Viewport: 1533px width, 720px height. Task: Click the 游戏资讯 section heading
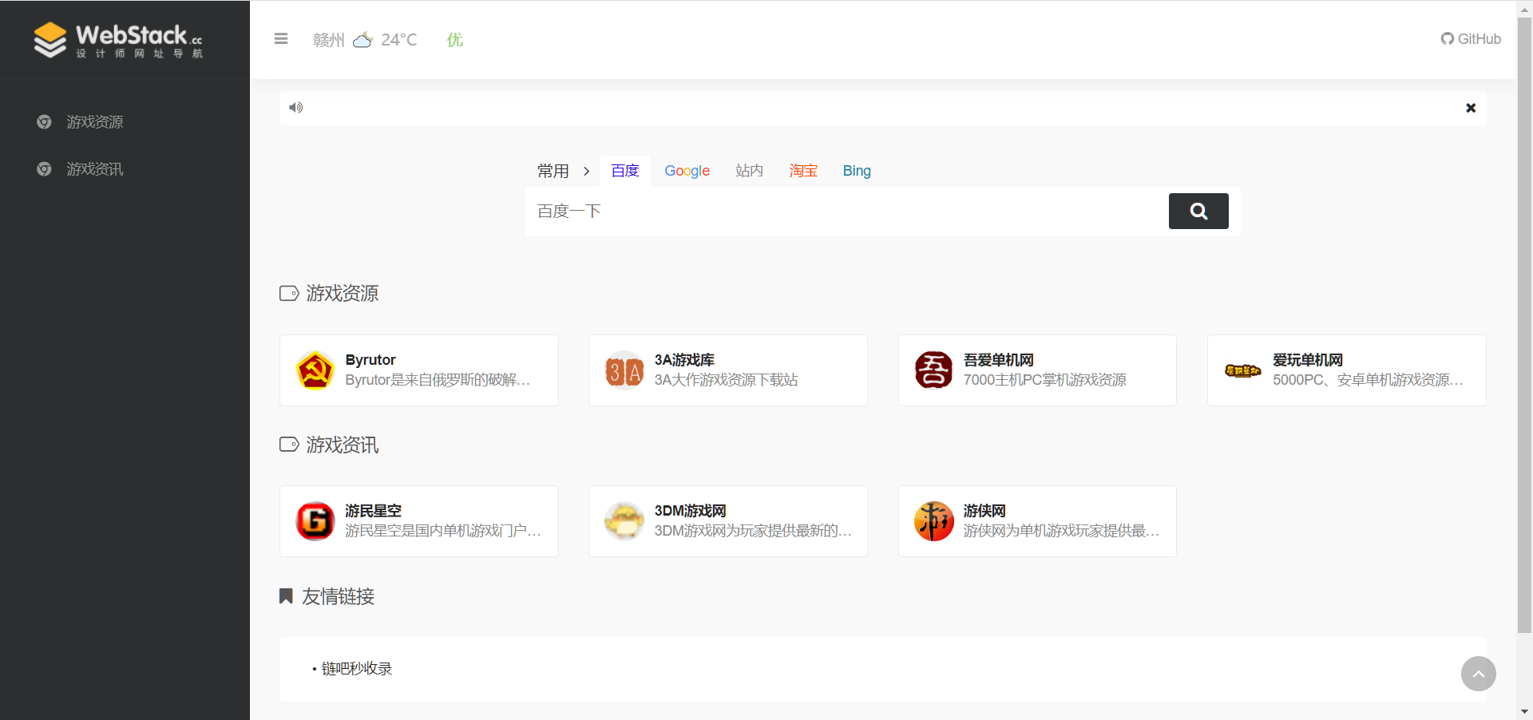[x=343, y=445]
